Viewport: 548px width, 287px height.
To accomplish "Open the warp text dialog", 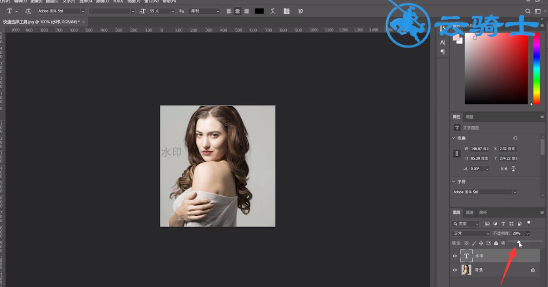I will tap(273, 11).
